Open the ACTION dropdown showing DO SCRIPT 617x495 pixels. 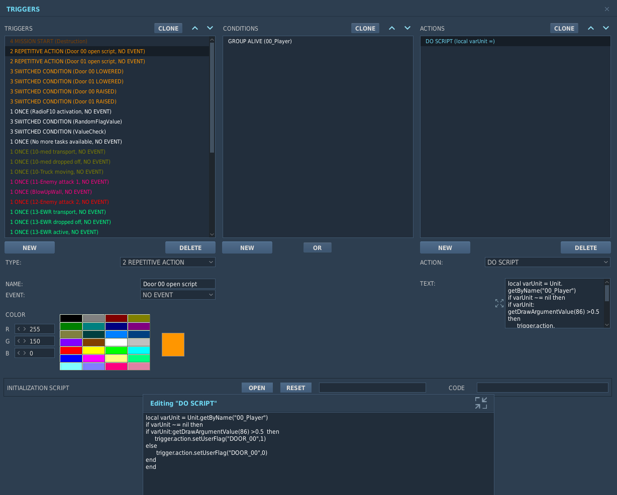click(548, 262)
